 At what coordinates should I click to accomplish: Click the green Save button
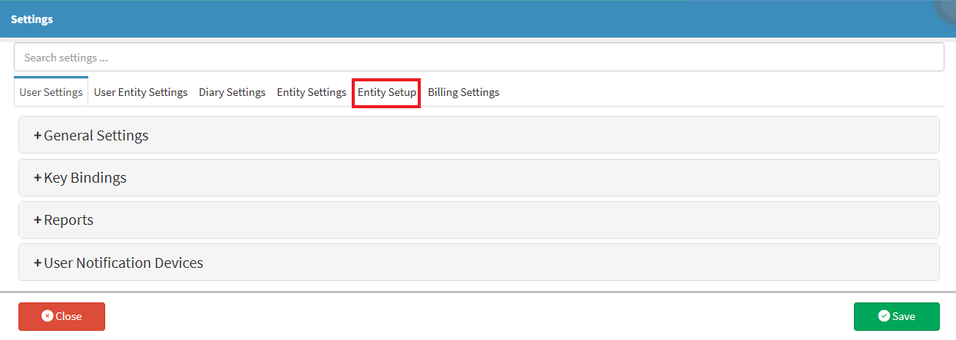(896, 316)
